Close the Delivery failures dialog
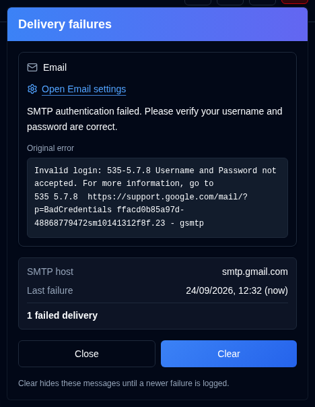Screen dimensions: 315x407 click(x=87, y=354)
